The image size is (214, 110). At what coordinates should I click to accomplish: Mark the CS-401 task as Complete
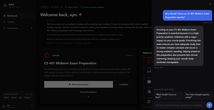[123, 84]
